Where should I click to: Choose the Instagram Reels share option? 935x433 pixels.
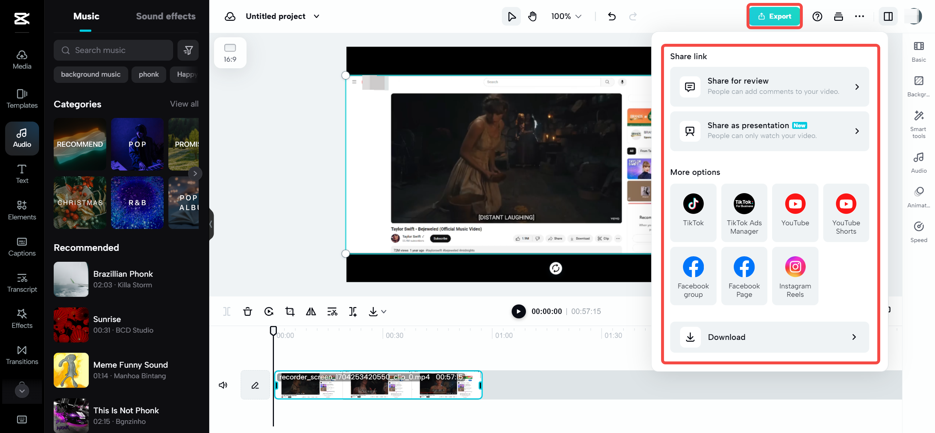795,276
